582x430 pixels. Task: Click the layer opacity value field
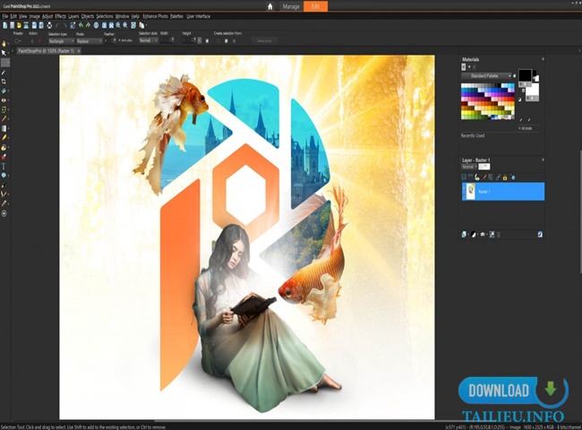484,167
